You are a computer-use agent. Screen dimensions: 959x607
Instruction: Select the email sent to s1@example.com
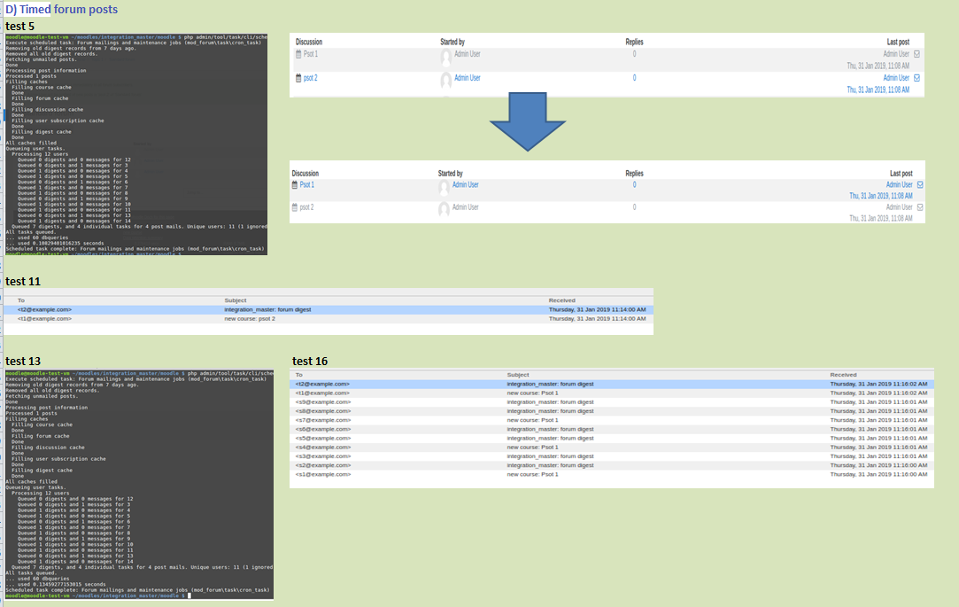click(612, 474)
